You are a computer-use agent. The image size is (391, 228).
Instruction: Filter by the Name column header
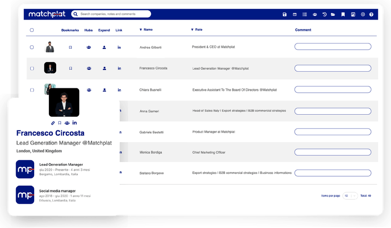146,30
